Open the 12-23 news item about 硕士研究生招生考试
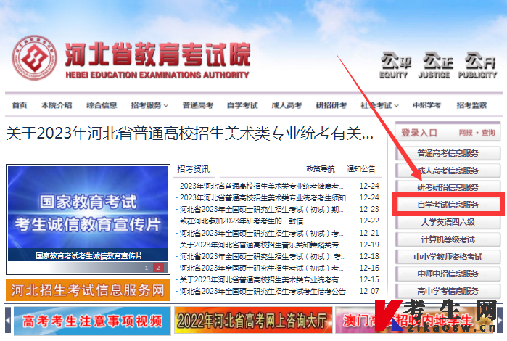 (x=262, y=210)
